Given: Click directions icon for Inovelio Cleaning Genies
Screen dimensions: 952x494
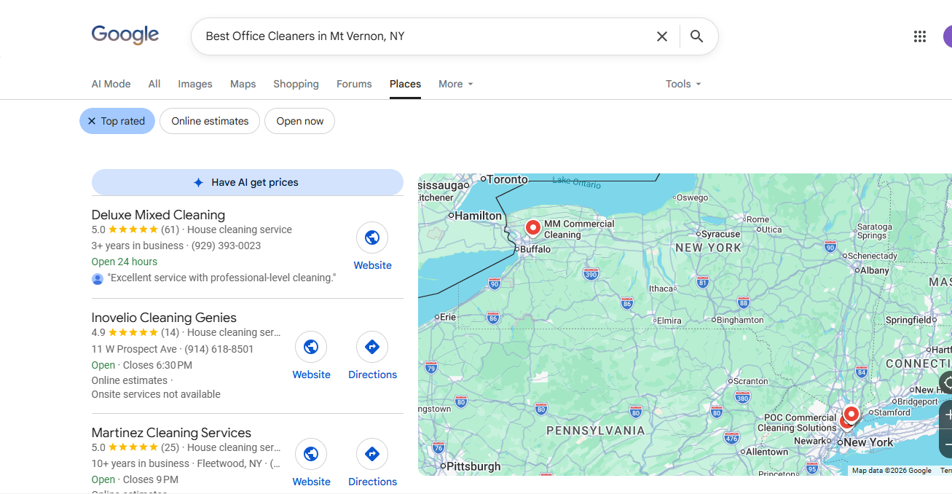Looking at the screenshot, I should (372, 347).
